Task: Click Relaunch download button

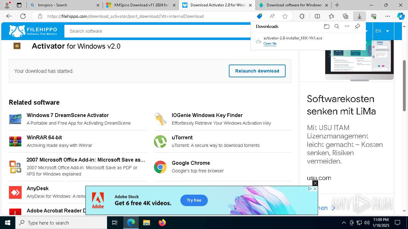Action: (257, 71)
